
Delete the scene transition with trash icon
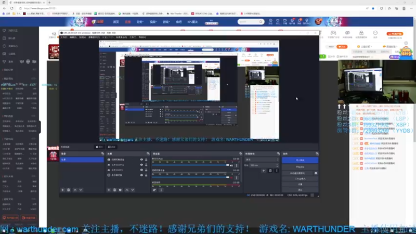tap(270, 171)
